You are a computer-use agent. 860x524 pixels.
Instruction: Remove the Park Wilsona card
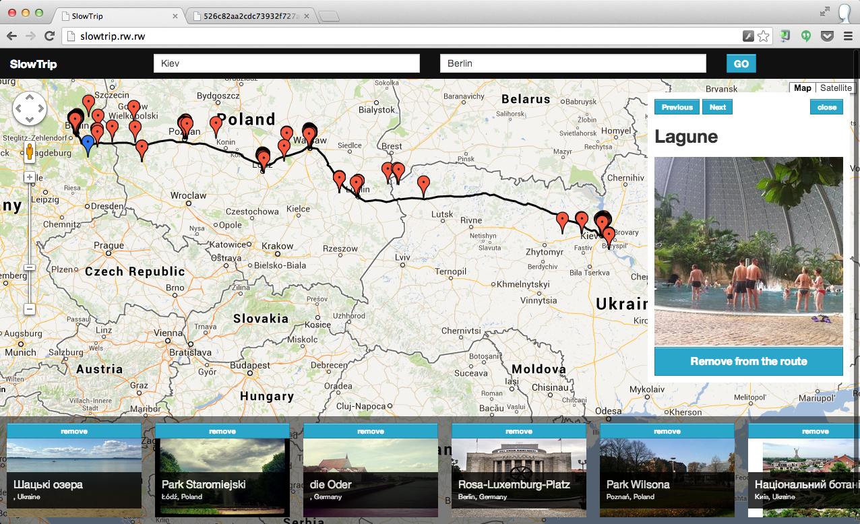coord(667,431)
